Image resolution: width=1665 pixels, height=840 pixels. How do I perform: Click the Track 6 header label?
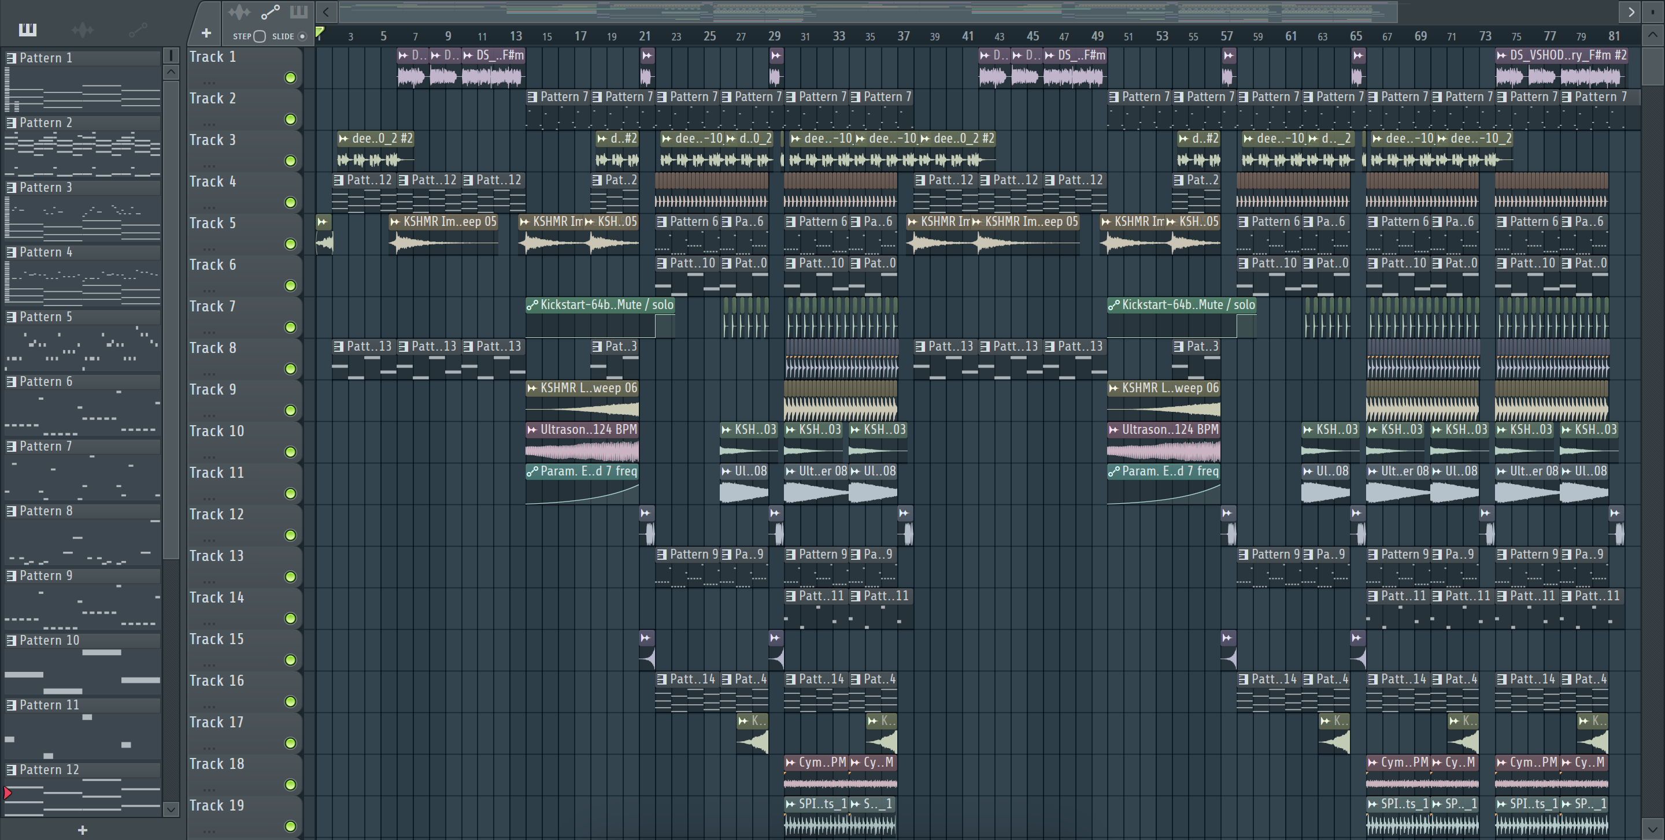213,265
